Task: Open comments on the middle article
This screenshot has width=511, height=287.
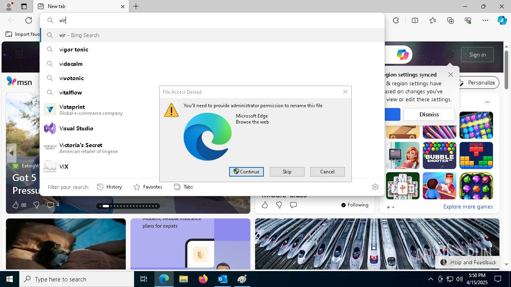Action: 293,205
